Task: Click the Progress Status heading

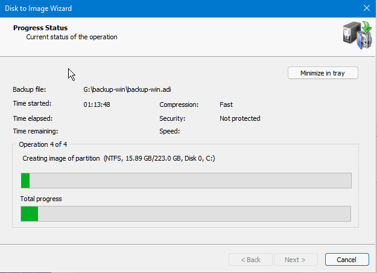Action: pyautogui.click(x=40, y=28)
